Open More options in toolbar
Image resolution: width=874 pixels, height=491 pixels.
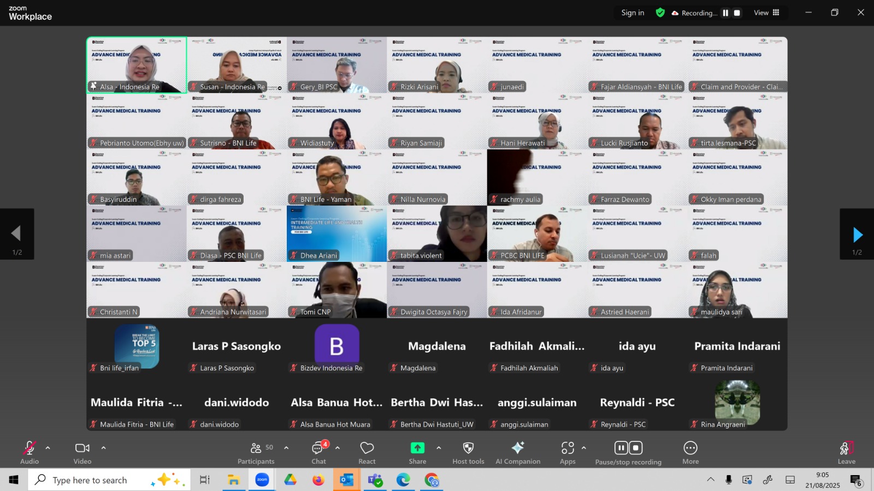coord(690,452)
